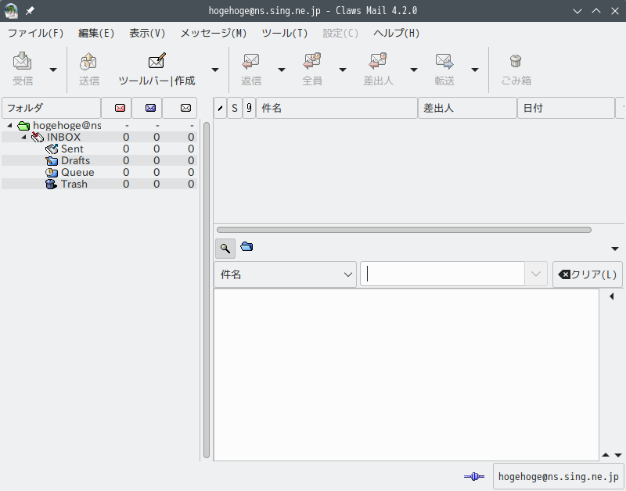Sort by the 件名 column header
This screenshot has width=626, height=491.
[x=336, y=108]
